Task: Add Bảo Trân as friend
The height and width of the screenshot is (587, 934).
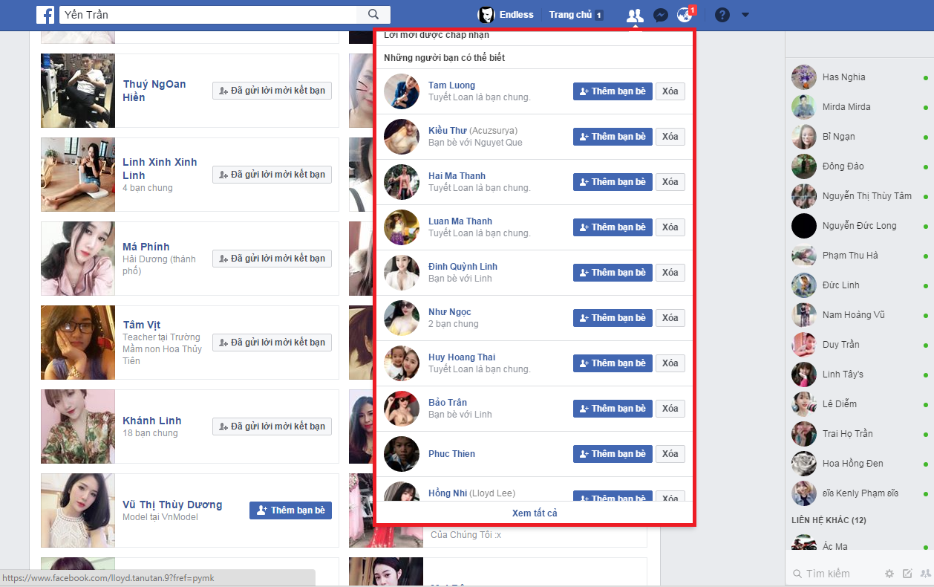Action: click(x=613, y=409)
